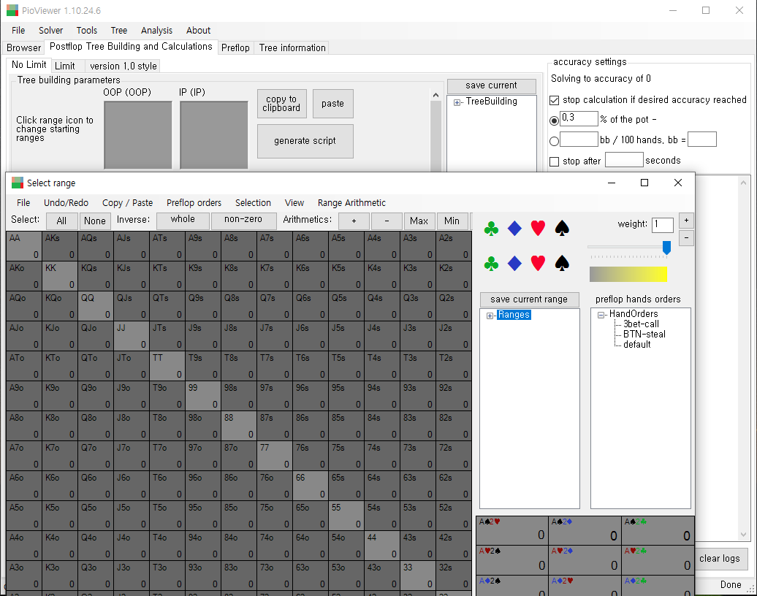Click the stop after seconds input field
Image resolution: width=757 pixels, height=596 pixels.
click(624, 160)
